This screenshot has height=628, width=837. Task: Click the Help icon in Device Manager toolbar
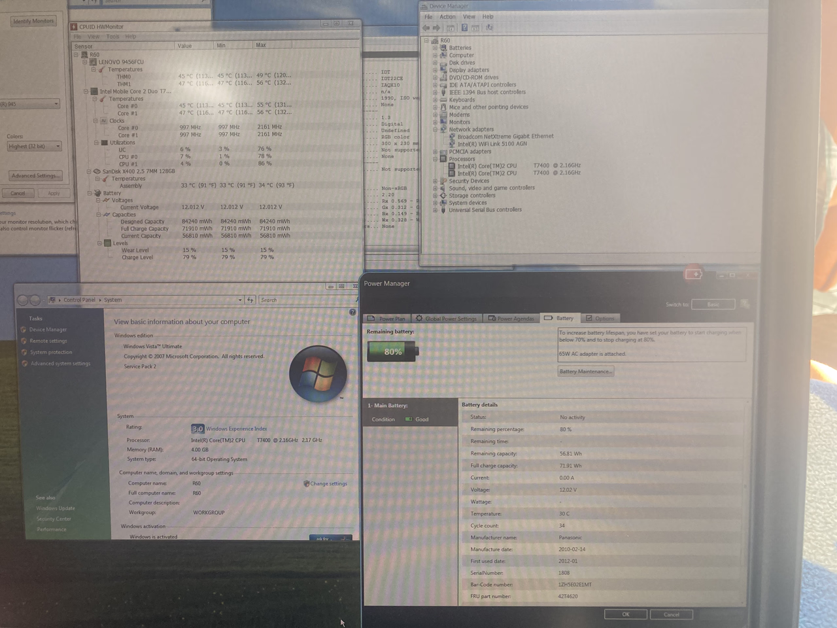tap(464, 27)
